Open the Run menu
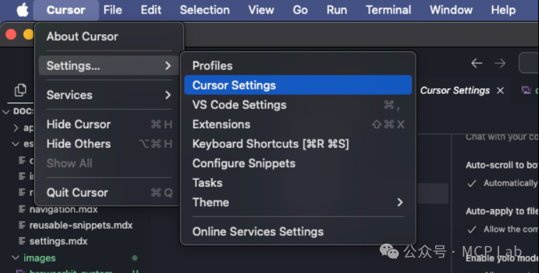539x273 pixels. tap(336, 10)
